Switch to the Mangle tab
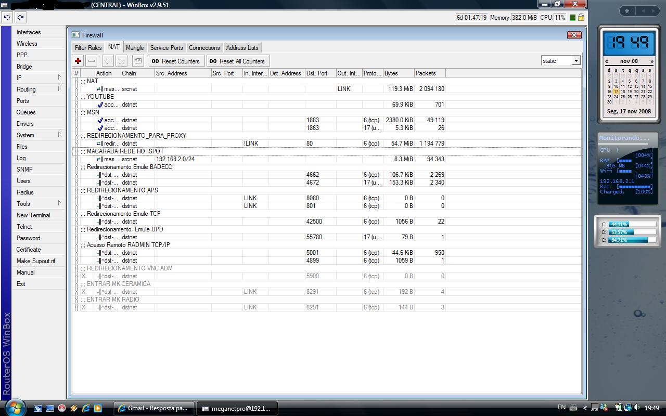Screen dimensions: 666x416 135,47
